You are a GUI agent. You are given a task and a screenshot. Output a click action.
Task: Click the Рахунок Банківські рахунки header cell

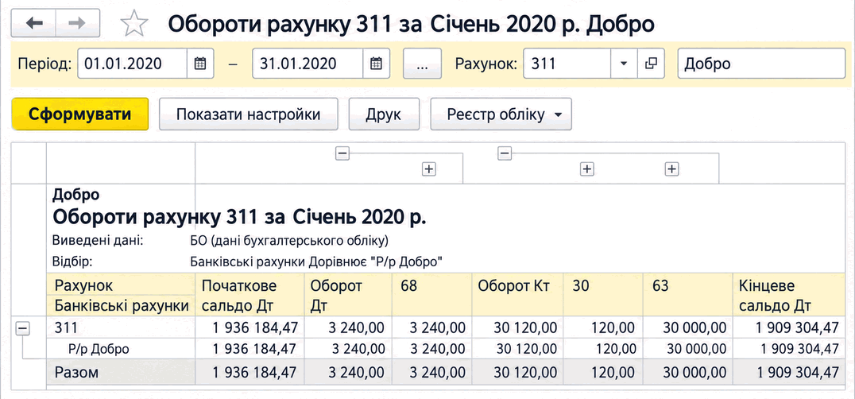click(x=121, y=294)
